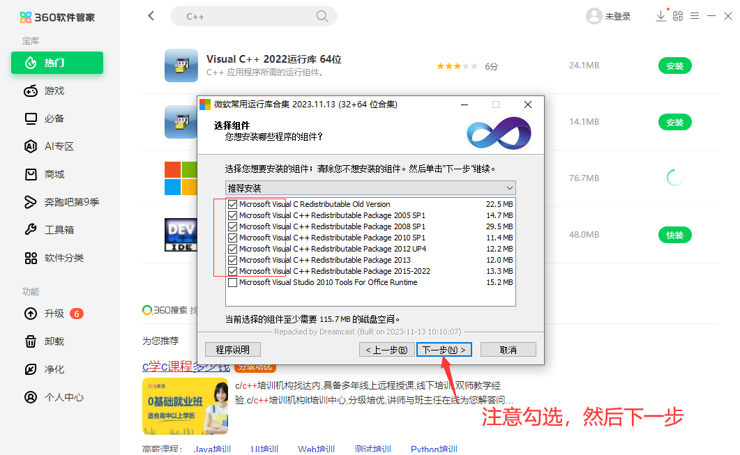Click the back arrow icon
The width and height of the screenshot is (740, 455).
click(151, 16)
